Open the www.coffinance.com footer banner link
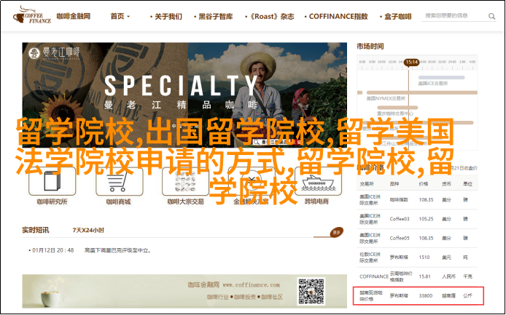Screen dimensions: 506x315 click(x=251, y=284)
